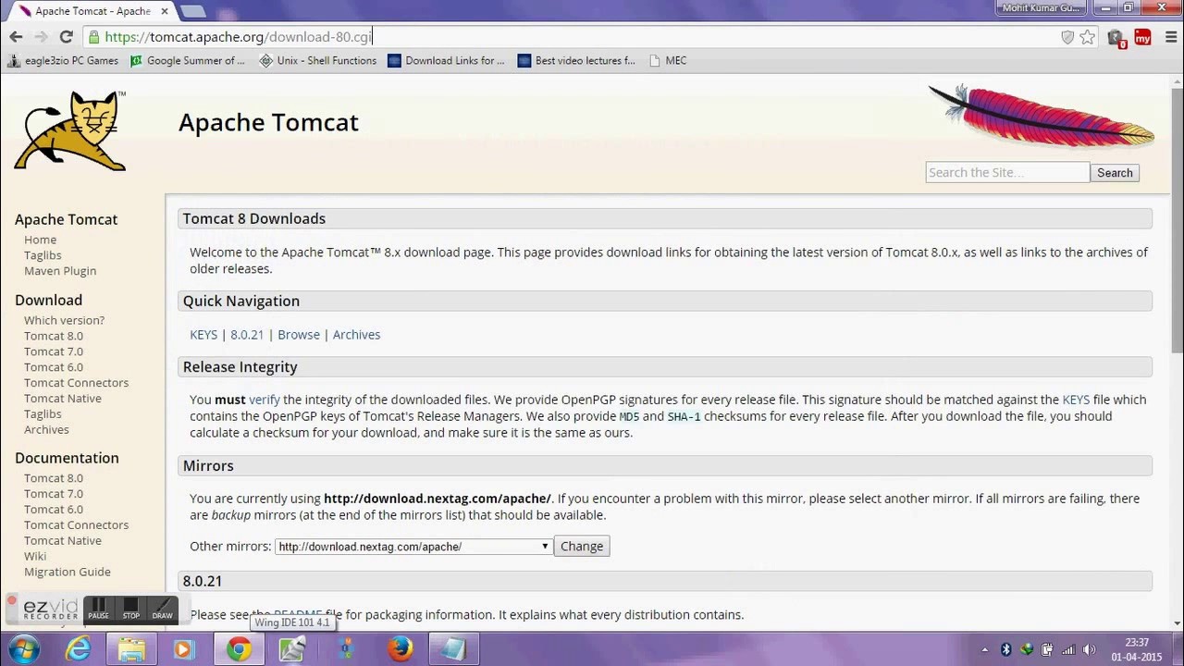Go to Home in sidebar
Image resolution: width=1184 pixels, height=666 pixels.
click(x=40, y=240)
